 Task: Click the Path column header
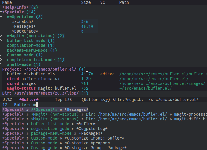[124, 2]
